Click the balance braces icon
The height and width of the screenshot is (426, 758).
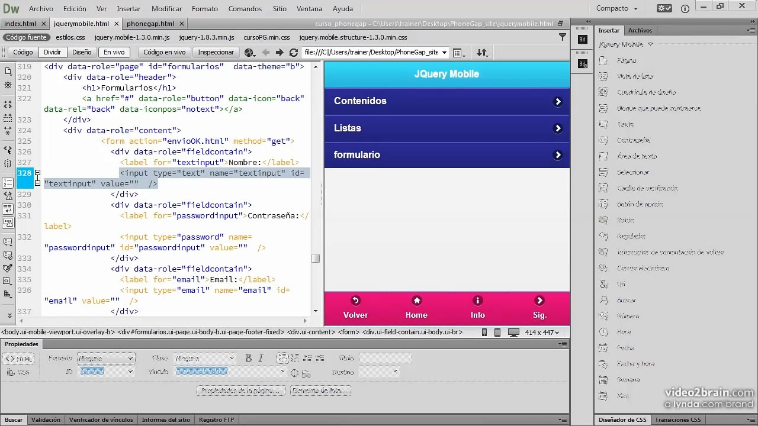point(8,163)
